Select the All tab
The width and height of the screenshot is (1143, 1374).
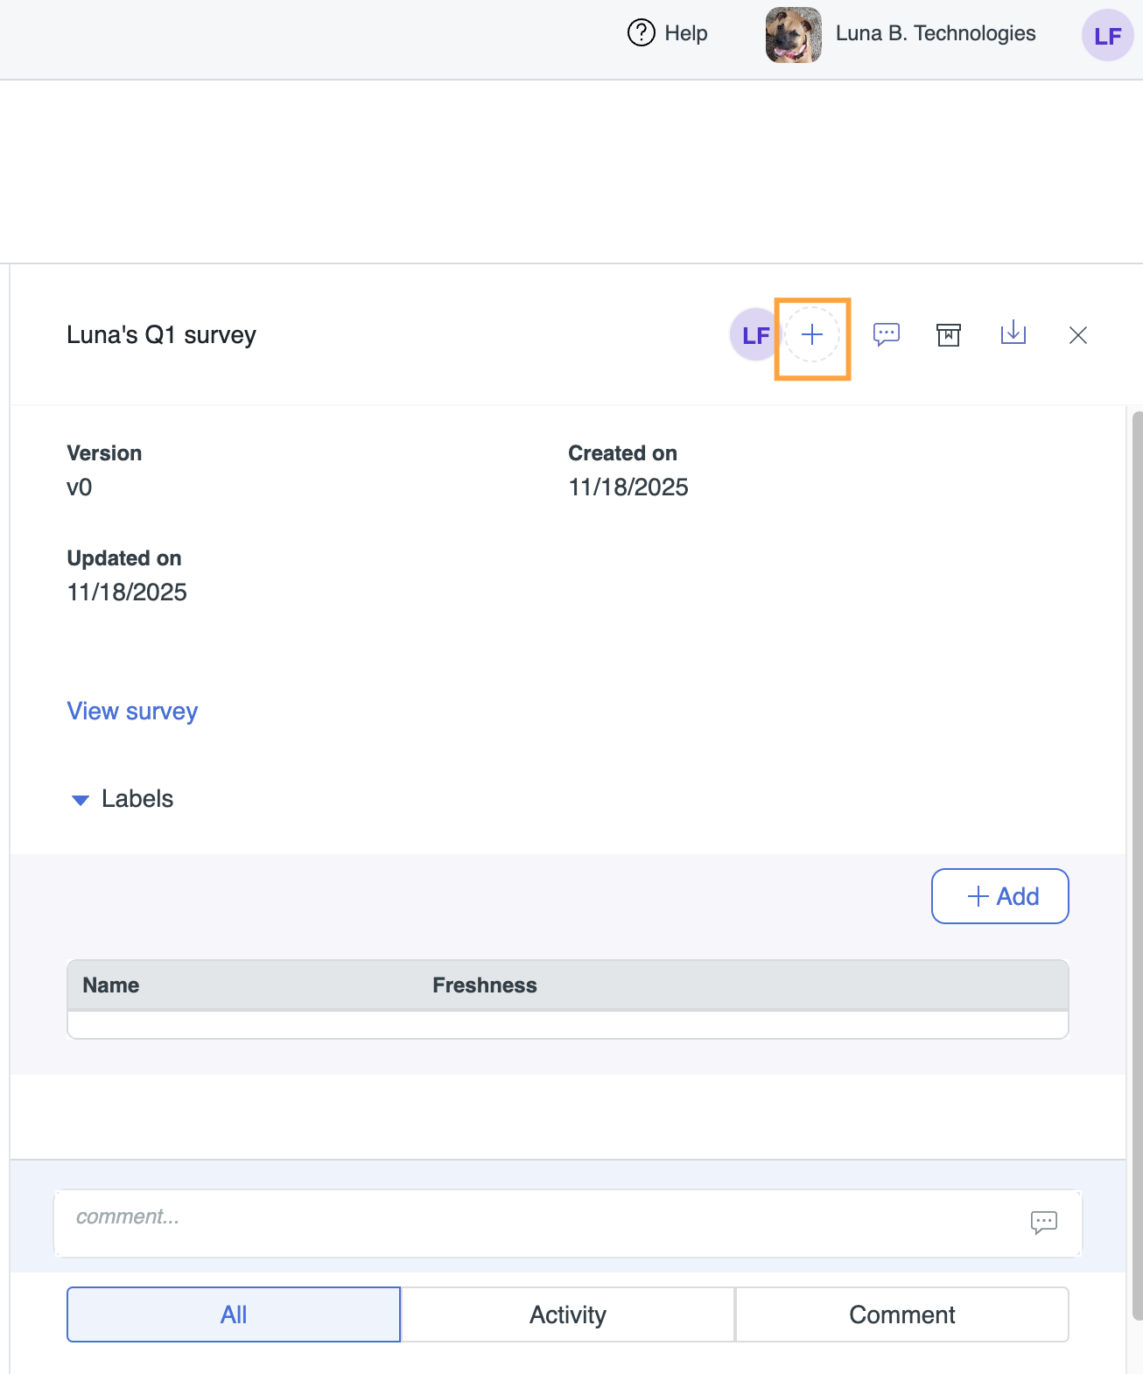coord(234,1314)
